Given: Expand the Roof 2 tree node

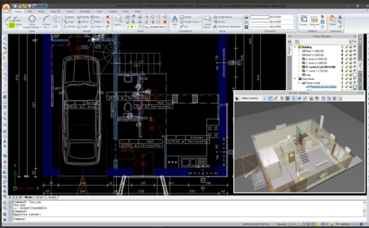Looking at the screenshot, I should tap(299, 55).
